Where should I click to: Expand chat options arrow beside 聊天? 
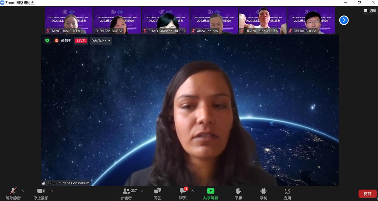(x=193, y=191)
